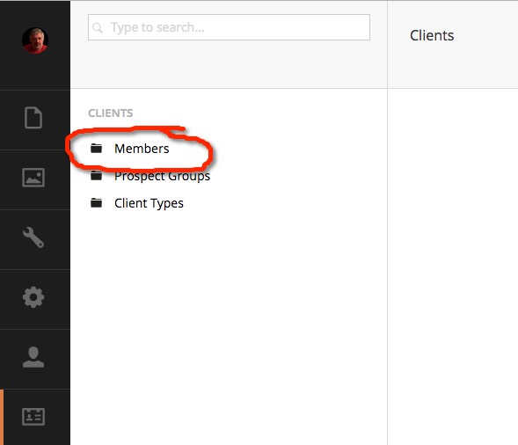Viewport: 518px width, 445px height.
Task: Focus the Type to search field
Action: (229, 27)
